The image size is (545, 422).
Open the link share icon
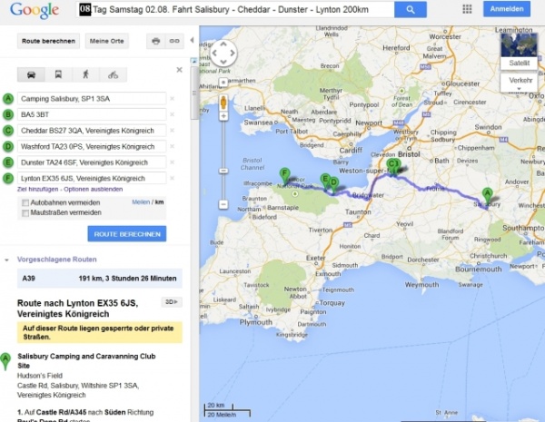[174, 41]
